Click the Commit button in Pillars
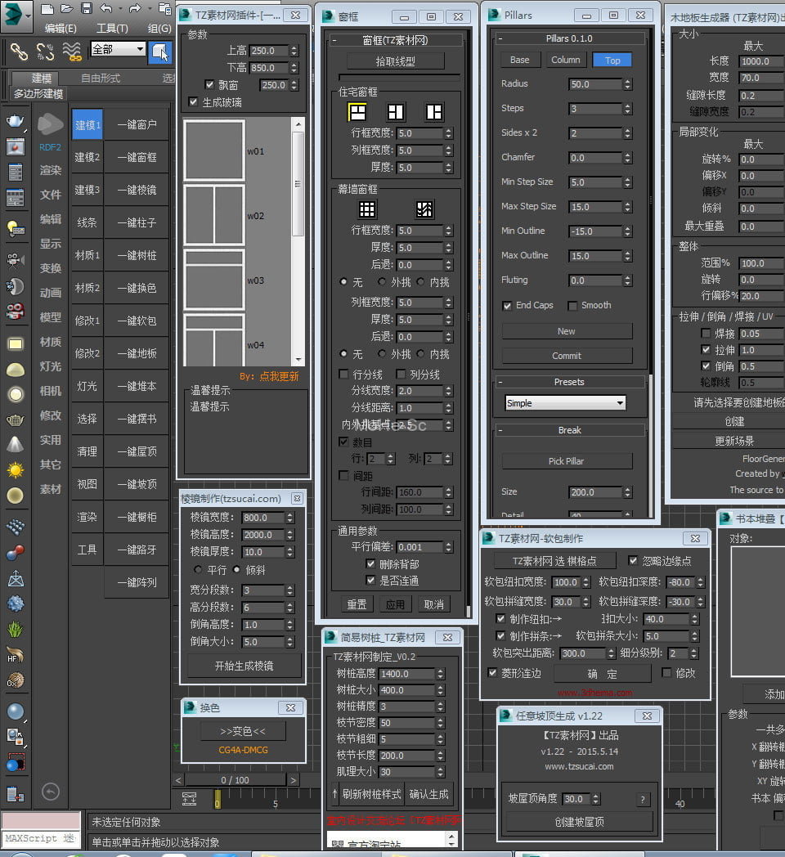The image size is (785, 857). (566, 356)
